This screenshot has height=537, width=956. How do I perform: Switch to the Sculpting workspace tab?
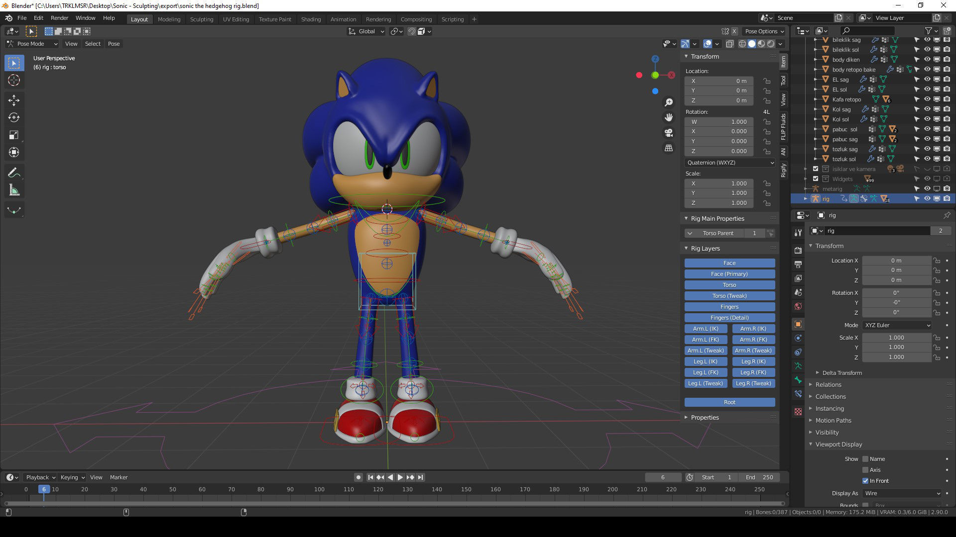pos(201,19)
